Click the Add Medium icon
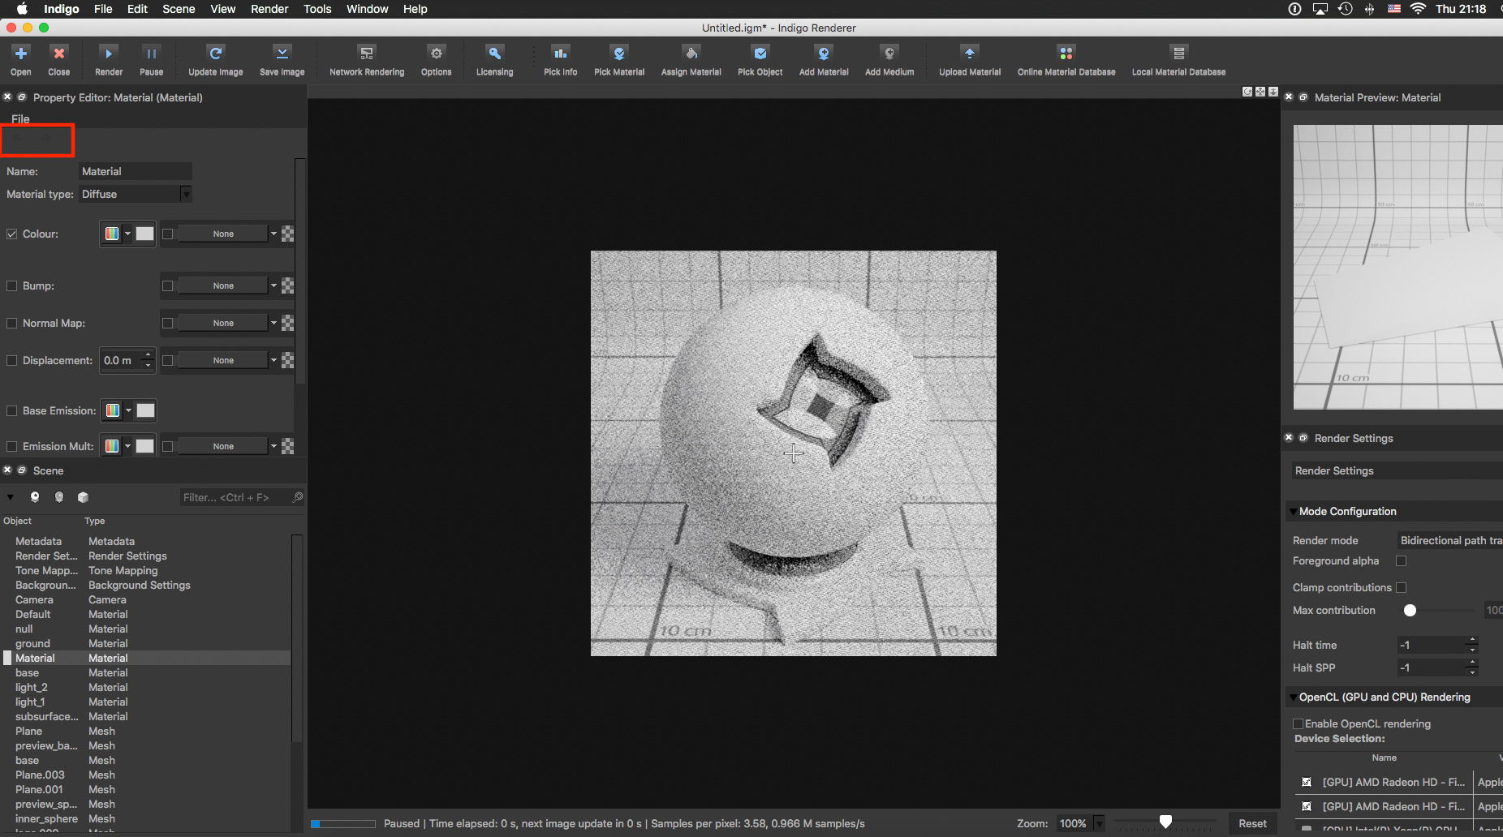 (x=889, y=59)
